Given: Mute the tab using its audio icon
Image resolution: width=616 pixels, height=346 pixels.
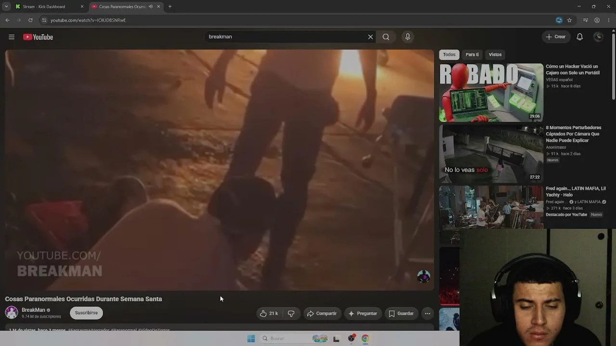Looking at the screenshot, I should 151,7.
